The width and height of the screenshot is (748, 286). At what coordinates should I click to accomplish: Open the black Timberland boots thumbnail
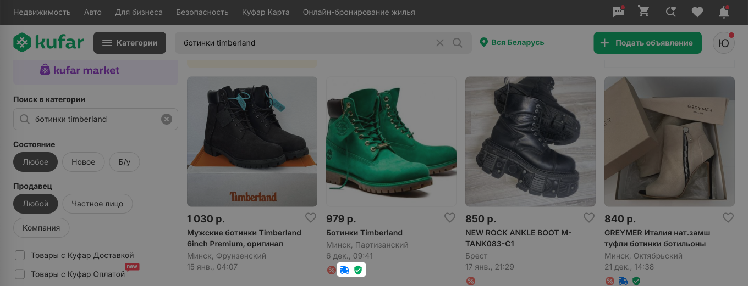252,141
